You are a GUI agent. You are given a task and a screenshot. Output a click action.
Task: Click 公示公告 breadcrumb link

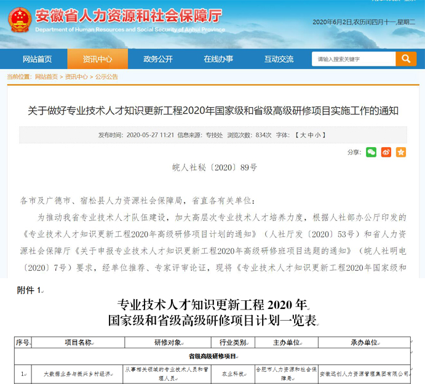click(x=106, y=77)
